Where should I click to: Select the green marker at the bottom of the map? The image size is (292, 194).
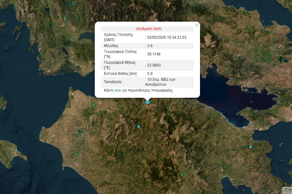tap(182, 175)
